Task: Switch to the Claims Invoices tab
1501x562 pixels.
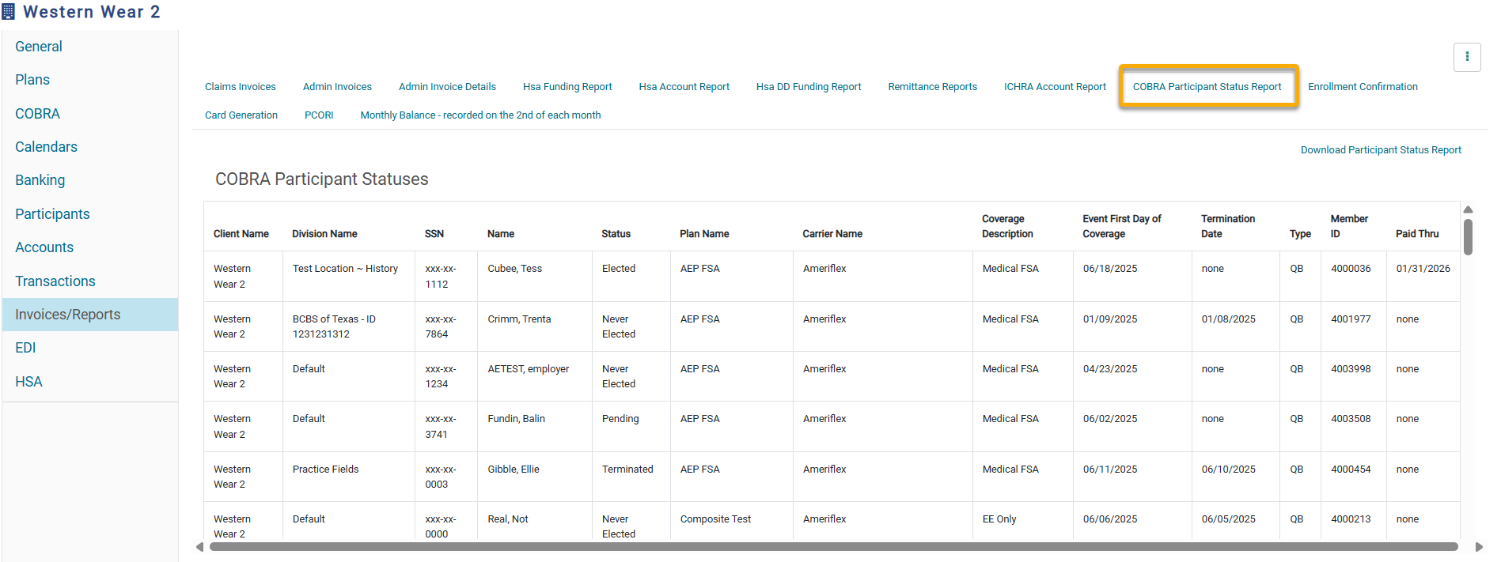Action: click(x=241, y=87)
